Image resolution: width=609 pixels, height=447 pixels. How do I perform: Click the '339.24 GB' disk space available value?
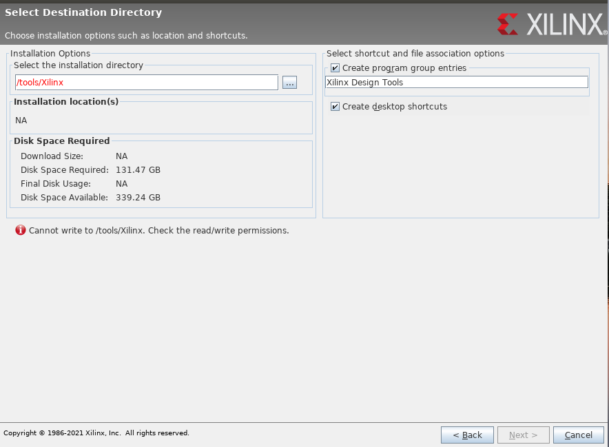tap(138, 198)
